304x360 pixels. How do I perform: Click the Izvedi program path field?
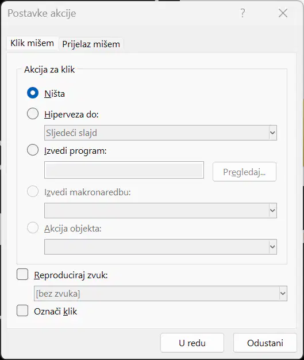point(124,170)
